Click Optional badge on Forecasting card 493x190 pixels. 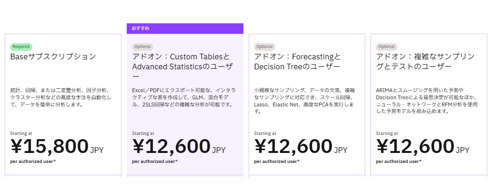(264, 47)
